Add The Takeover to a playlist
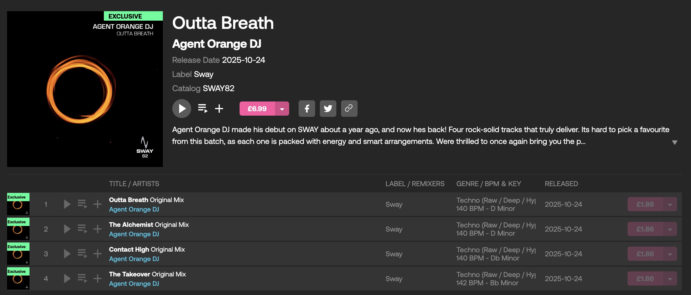 coord(97,278)
